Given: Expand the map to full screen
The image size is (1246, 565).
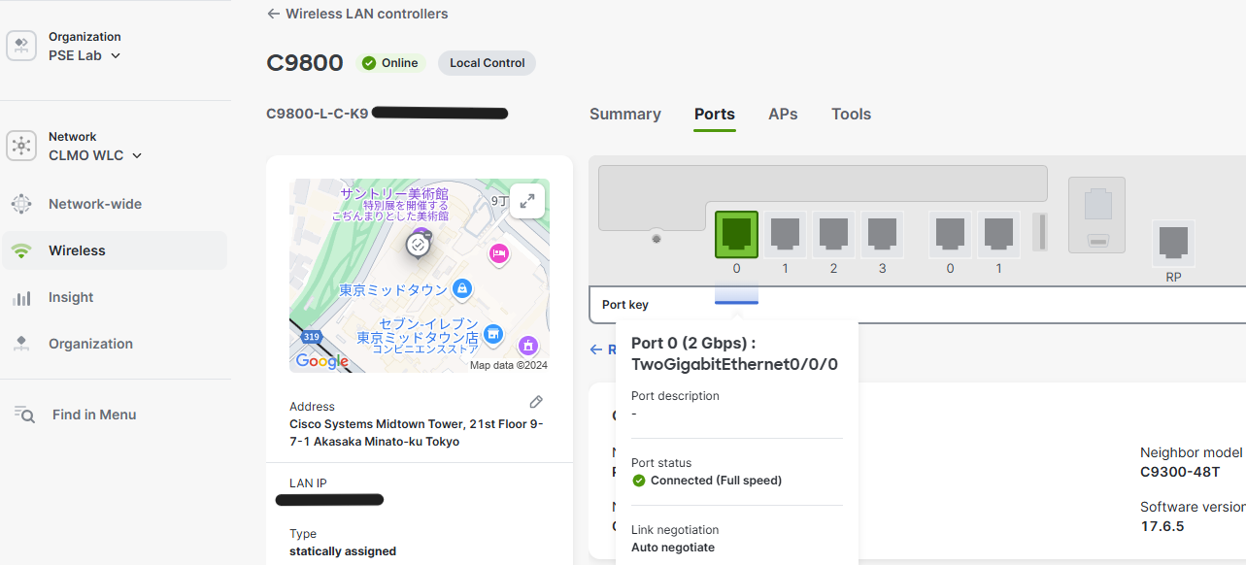Looking at the screenshot, I should 527,201.
